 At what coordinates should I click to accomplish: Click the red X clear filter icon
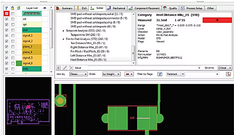[x=228, y=74]
